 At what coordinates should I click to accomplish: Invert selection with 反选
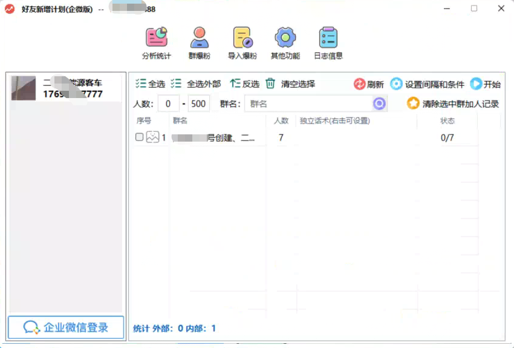244,84
